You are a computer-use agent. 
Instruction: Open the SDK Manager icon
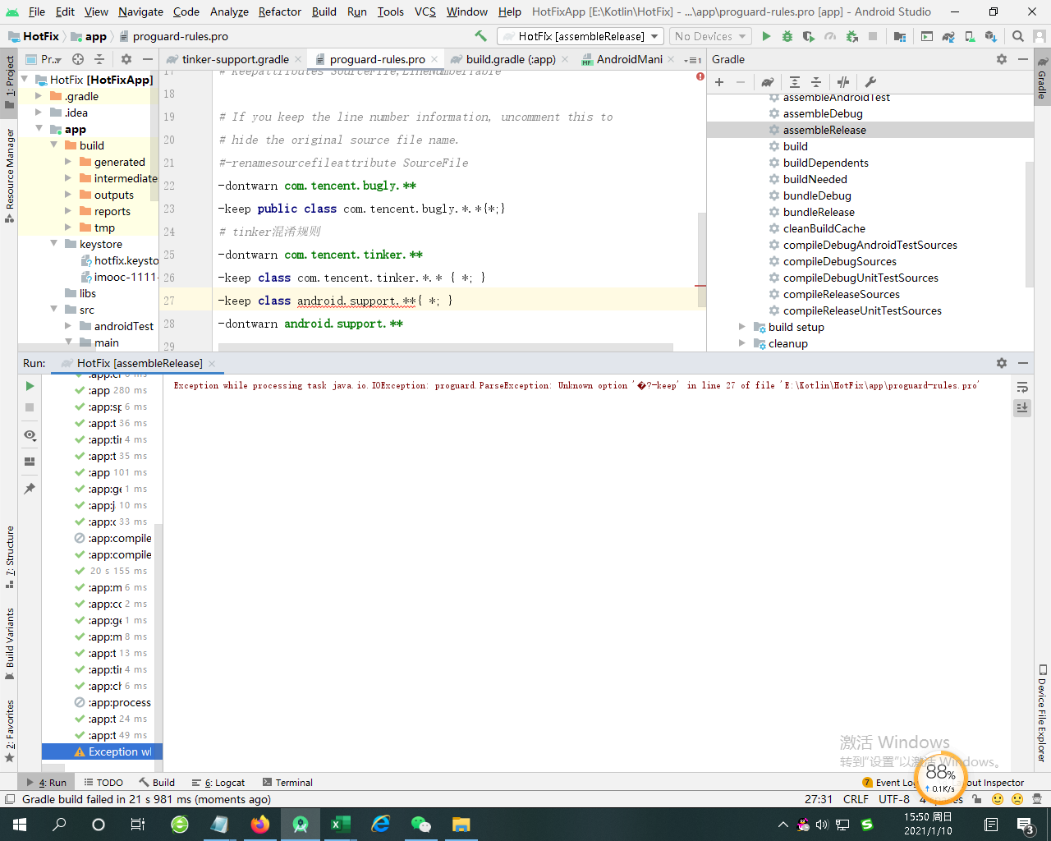click(x=991, y=36)
